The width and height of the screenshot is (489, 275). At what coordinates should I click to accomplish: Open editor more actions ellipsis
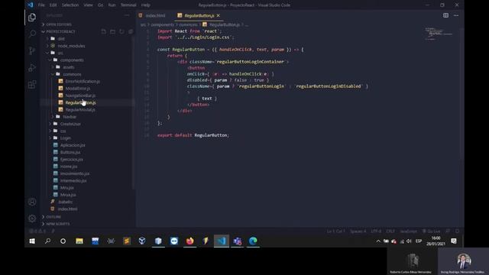coord(456,15)
